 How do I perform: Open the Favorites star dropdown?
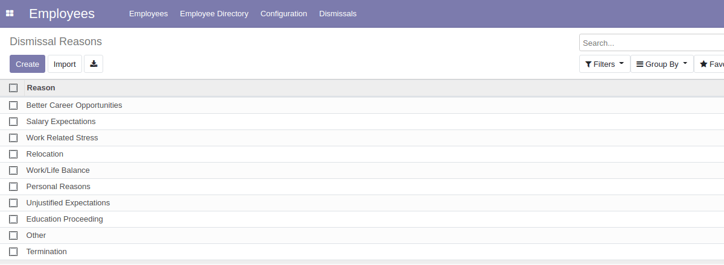[x=711, y=64]
